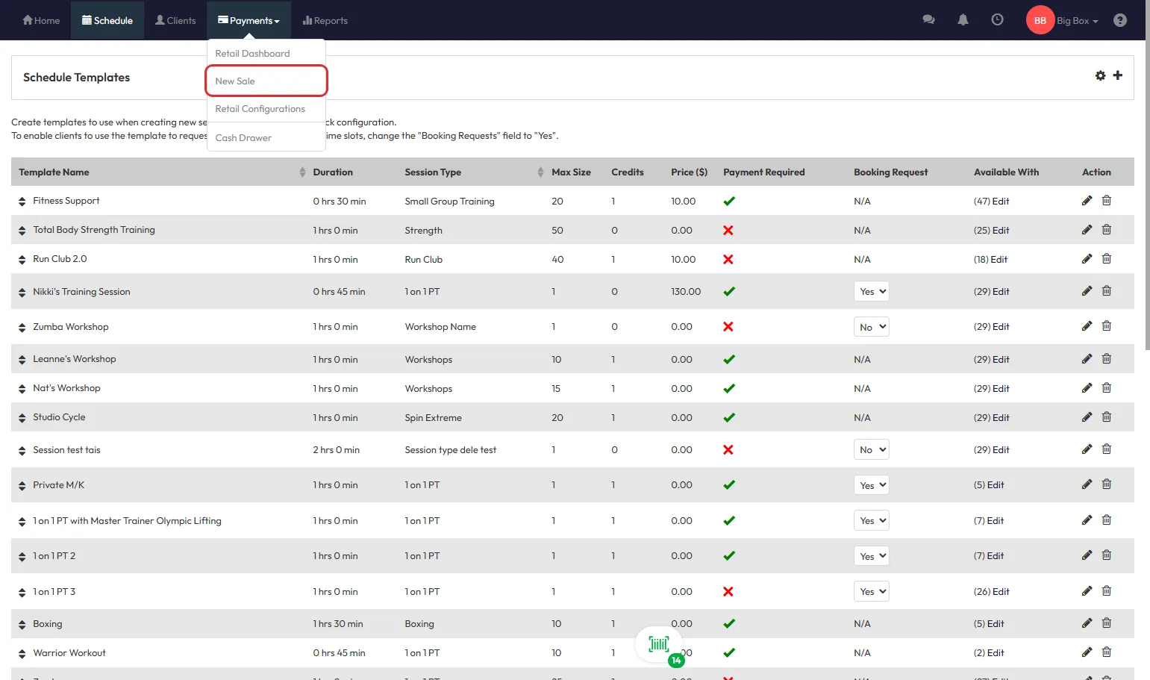Open Booking Request dropdown for Private M/K
1150x680 pixels.
(x=871, y=485)
